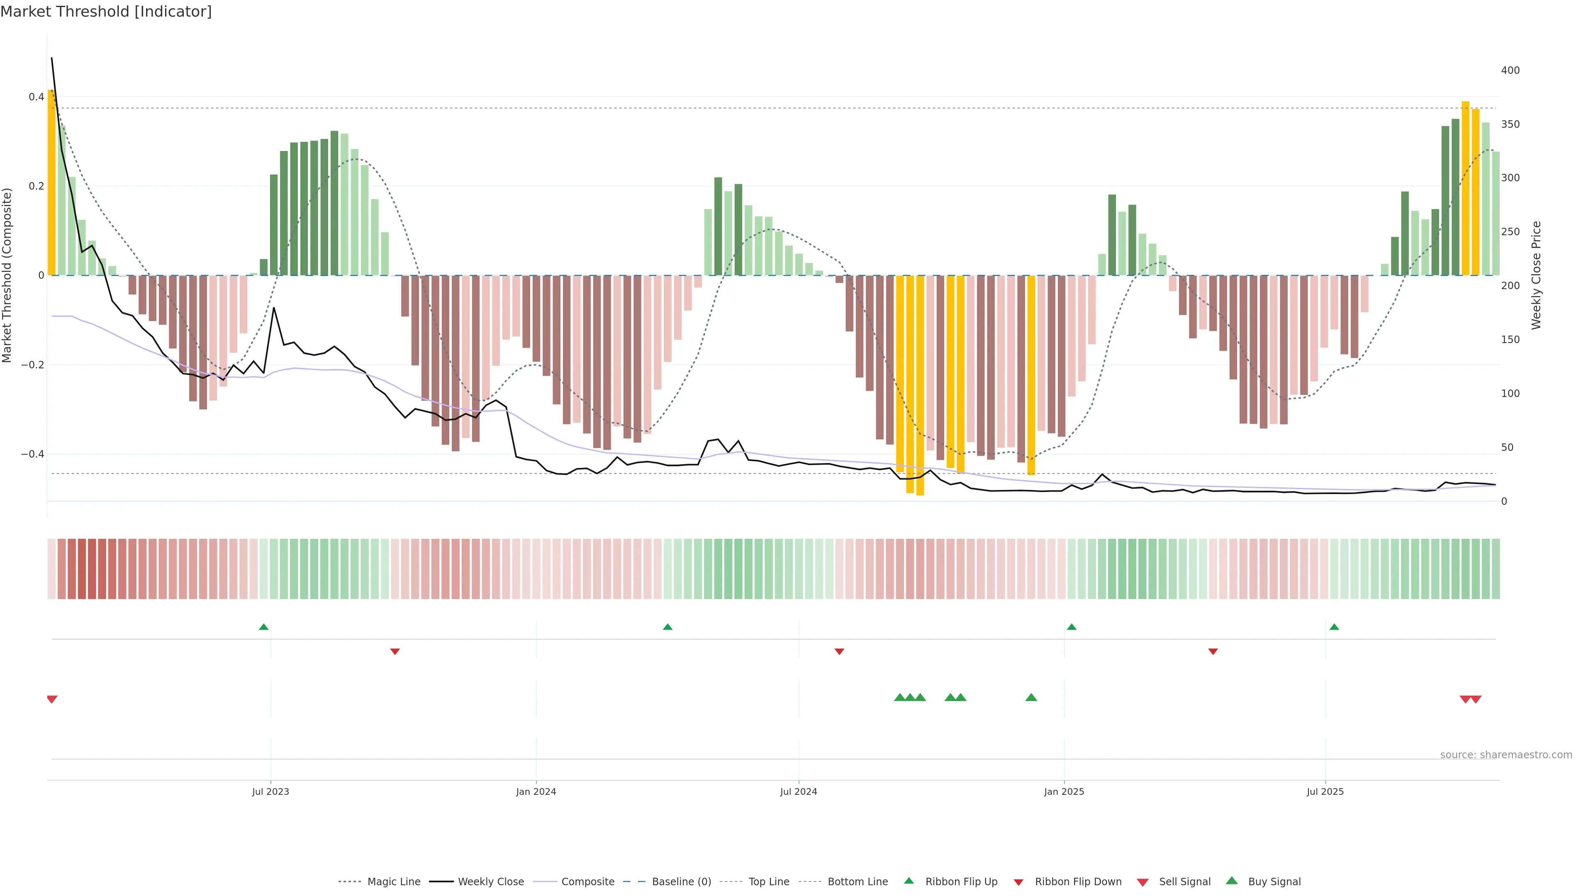This screenshot has width=1593, height=896.
Task: Click the Jul 2025 x-axis label
Action: point(1325,791)
